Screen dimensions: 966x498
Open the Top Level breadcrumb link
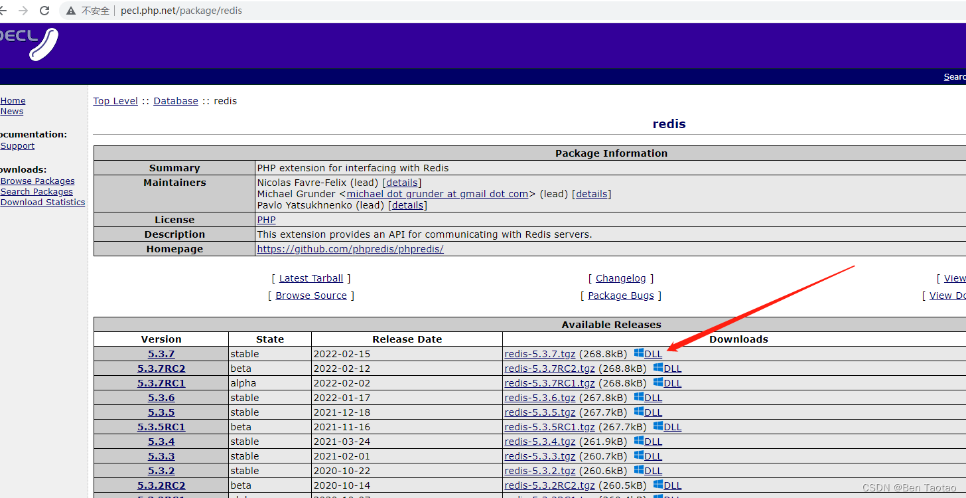pos(115,100)
